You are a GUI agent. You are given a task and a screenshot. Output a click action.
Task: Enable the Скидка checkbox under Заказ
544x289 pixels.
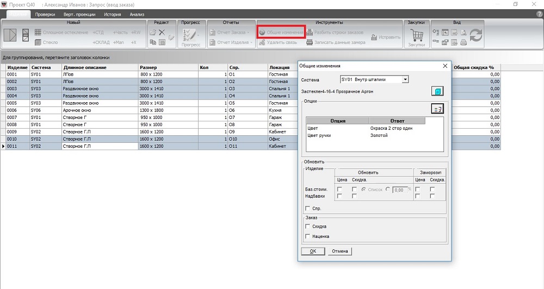308,227
